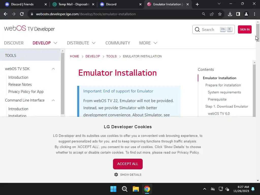Close the Emulator Installation tab
Image resolution: width=260 pixels, height=195 pixels.
[188, 4]
